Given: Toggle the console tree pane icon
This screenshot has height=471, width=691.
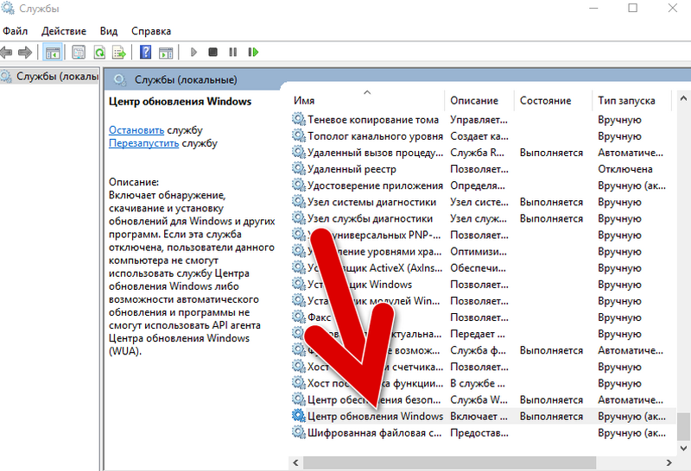Looking at the screenshot, I should tap(53, 53).
